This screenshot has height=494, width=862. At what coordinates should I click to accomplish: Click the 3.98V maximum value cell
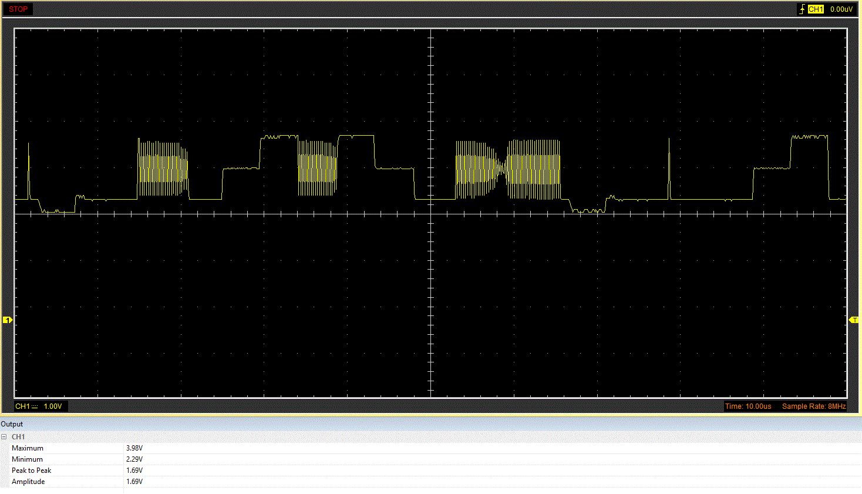pyautogui.click(x=134, y=448)
